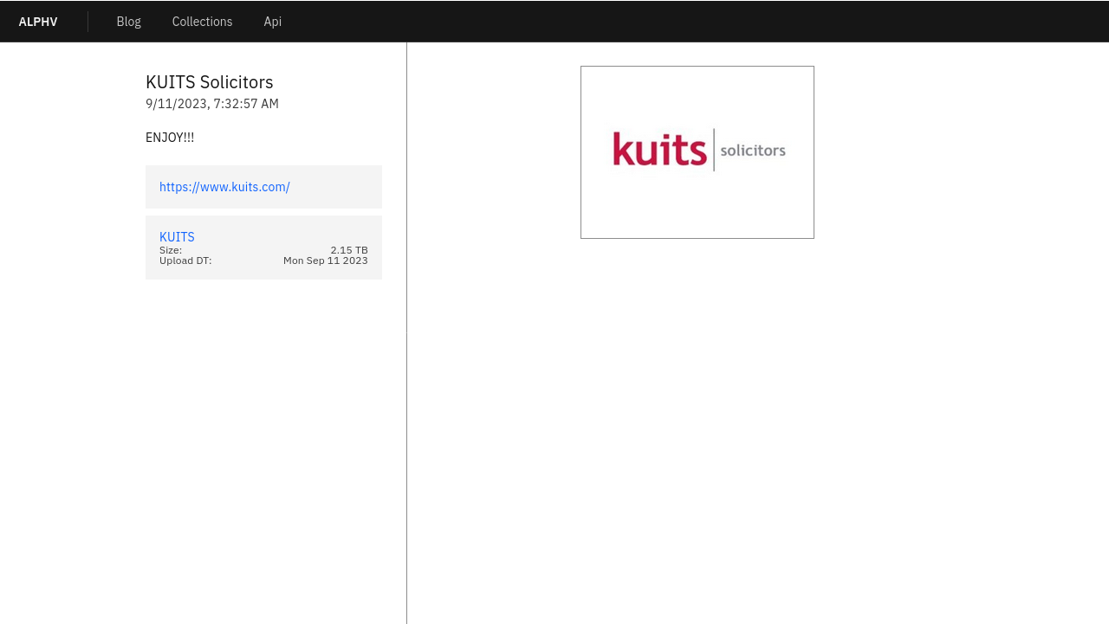Select the KUITS Solicitors heading
1109x624 pixels.
coord(210,82)
